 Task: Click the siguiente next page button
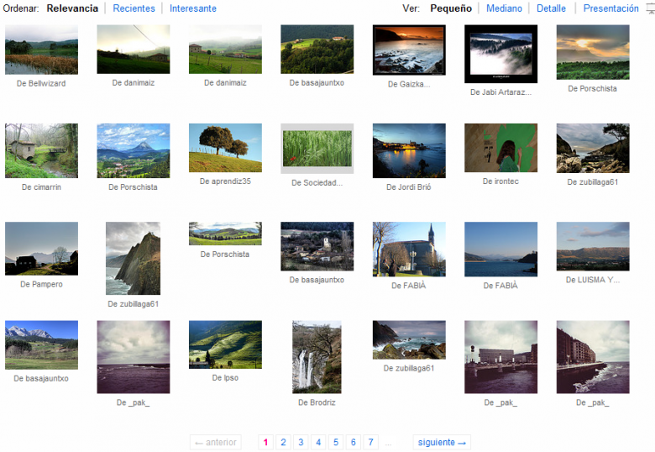point(442,442)
